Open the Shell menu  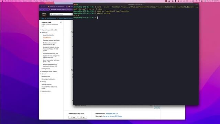pyautogui.click(x=11, y=1)
